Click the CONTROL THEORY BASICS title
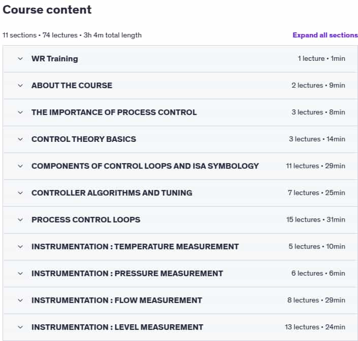Viewport: 358px width, 341px height. tap(84, 139)
